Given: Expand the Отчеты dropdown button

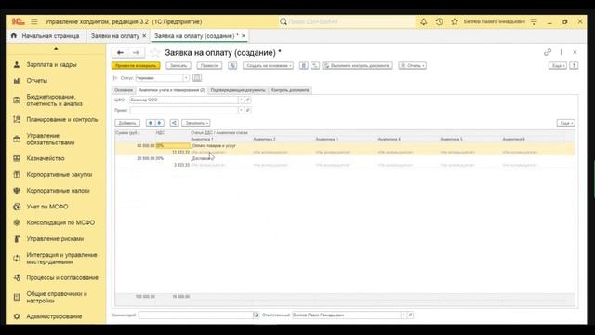Looking at the screenshot, I should [412, 66].
